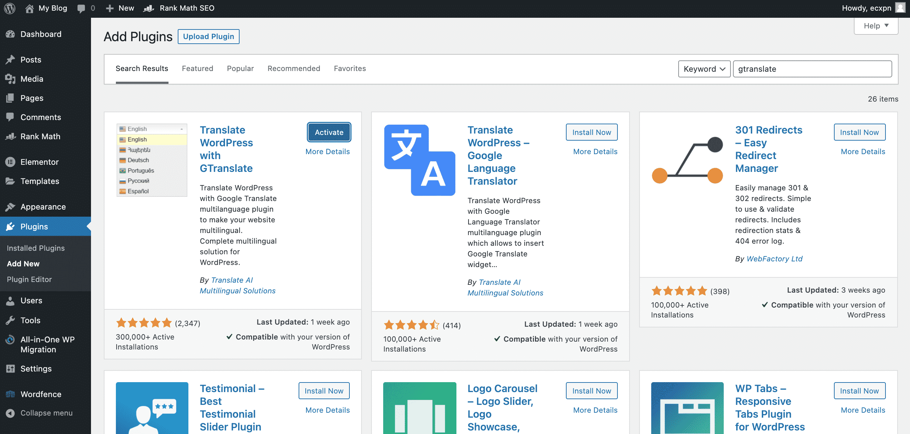Click the WordPress logo in admin bar
The height and width of the screenshot is (434, 910).
click(x=10, y=8)
